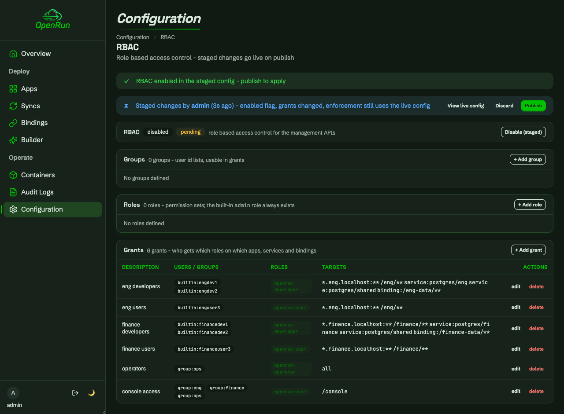Image resolution: width=564 pixels, height=414 pixels.
Task: Click the /console target text
Action: [x=335, y=391]
